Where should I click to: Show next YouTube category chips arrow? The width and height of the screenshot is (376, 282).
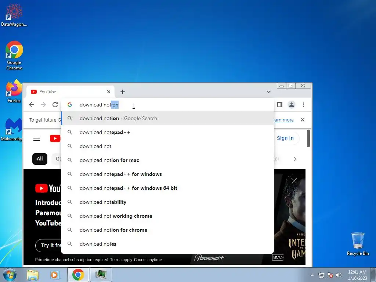(295, 159)
